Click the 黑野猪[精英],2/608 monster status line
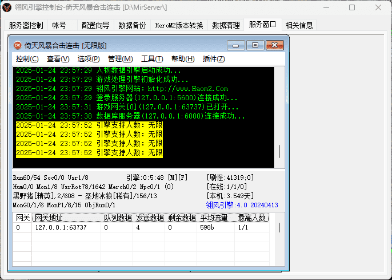Viewport: 392px width, 280px height. pos(85,196)
